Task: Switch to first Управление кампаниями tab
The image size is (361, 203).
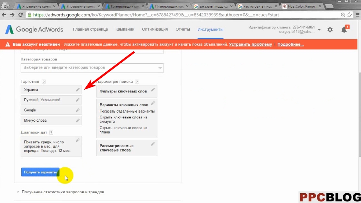Action: click(x=36, y=6)
